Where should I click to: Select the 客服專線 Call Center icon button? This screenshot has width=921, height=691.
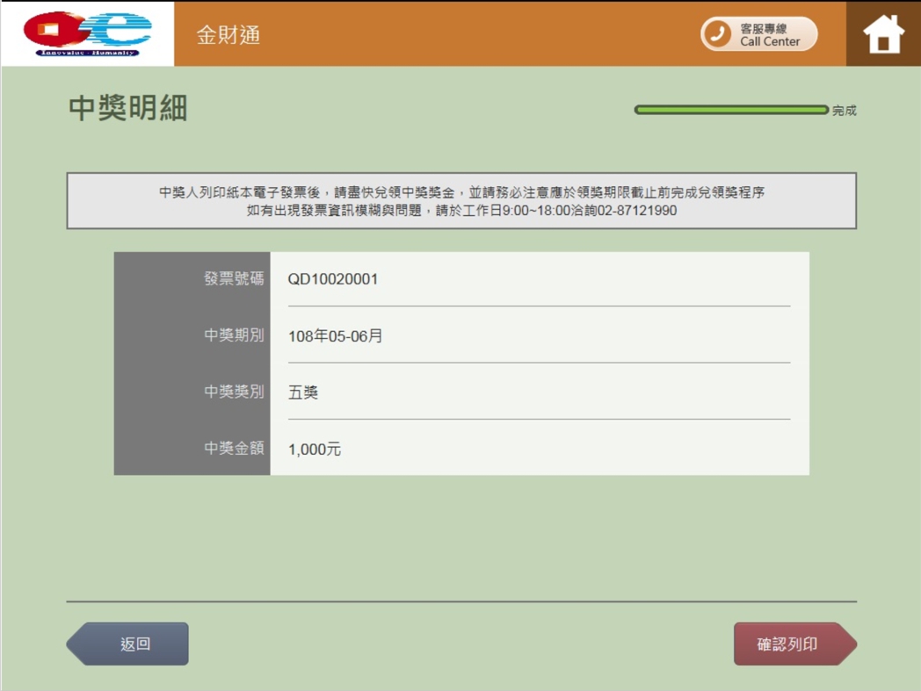(x=758, y=33)
